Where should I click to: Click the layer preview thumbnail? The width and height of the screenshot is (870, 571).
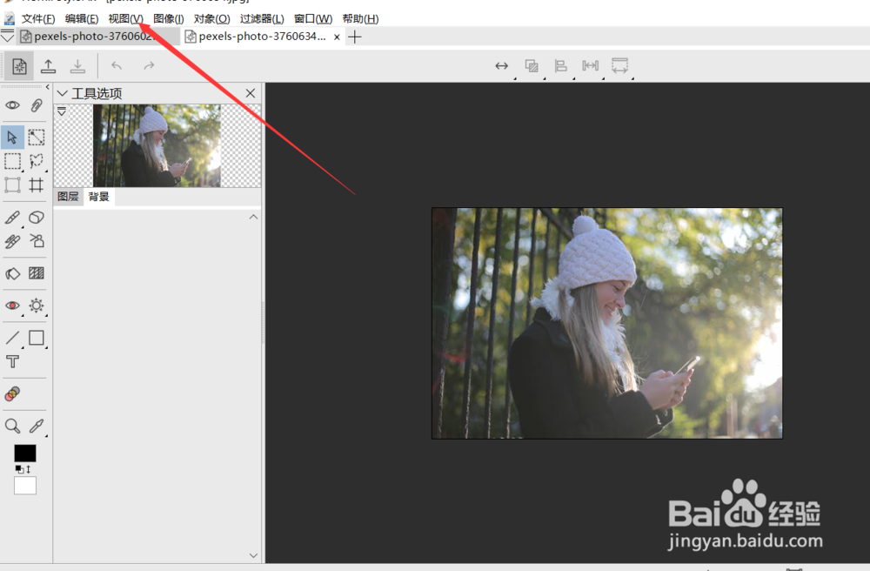157,145
